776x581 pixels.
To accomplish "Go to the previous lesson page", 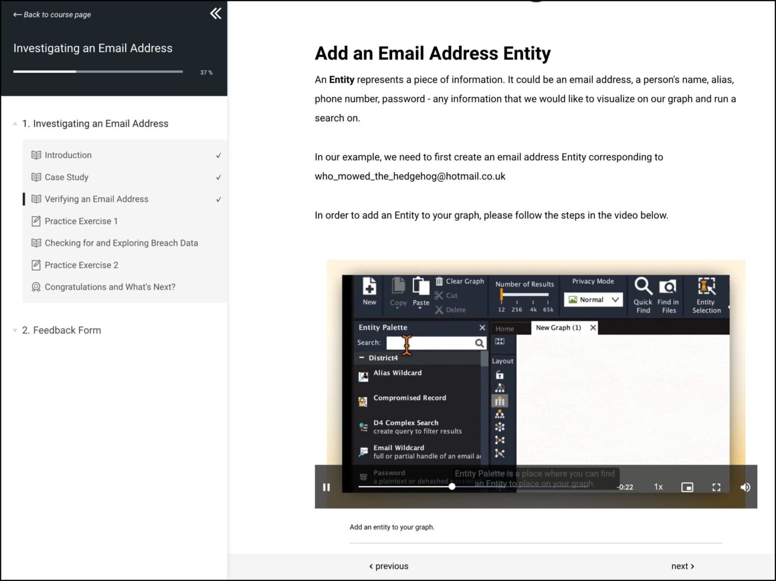I will click(x=389, y=566).
